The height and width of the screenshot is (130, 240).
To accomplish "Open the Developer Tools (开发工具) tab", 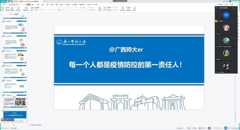I will click(x=67, y=5).
